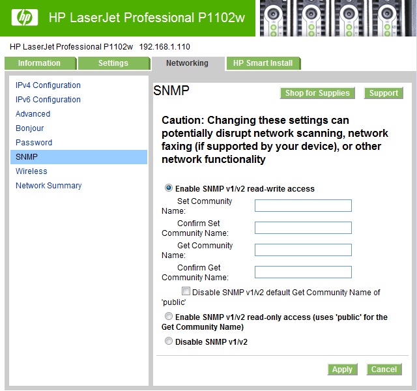
Task: Open IPv4 Configuration page
Action: coord(48,85)
